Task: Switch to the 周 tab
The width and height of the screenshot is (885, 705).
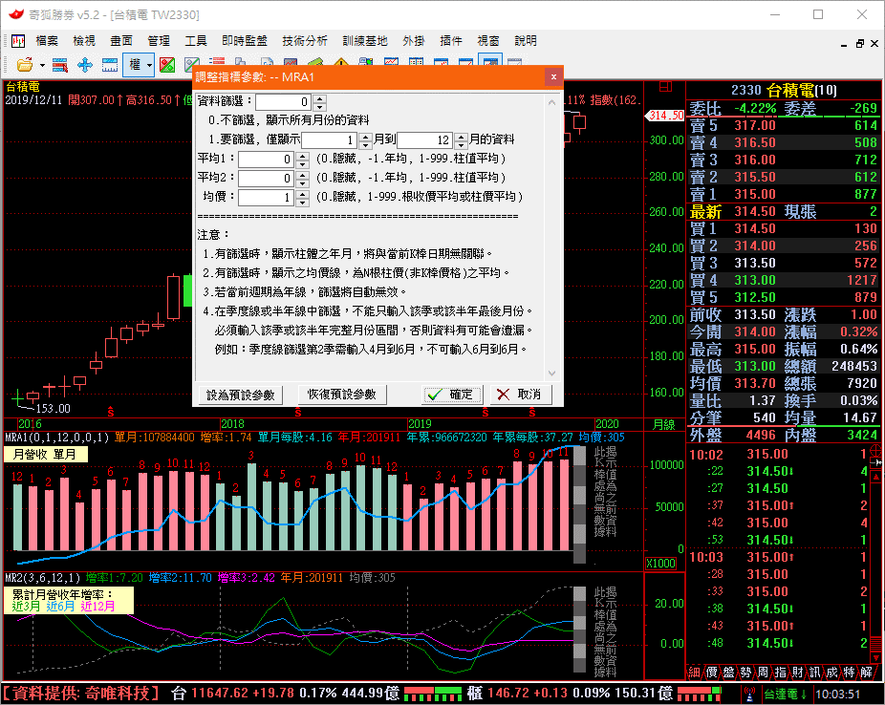Action: [763, 673]
